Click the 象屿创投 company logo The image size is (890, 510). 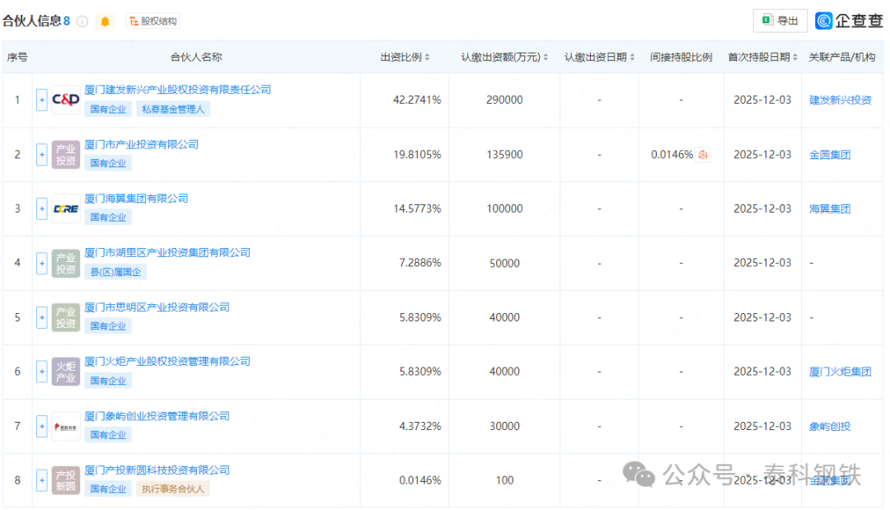(x=66, y=426)
